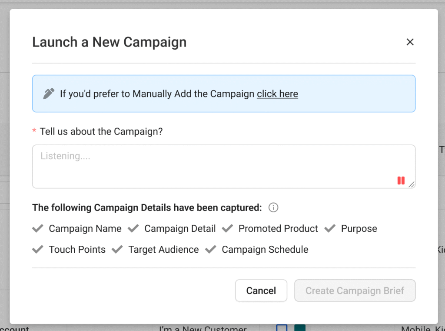Viewport: 445px width, 331px height.
Task: Click the dark green square in the background page
Action: pos(300,328)
